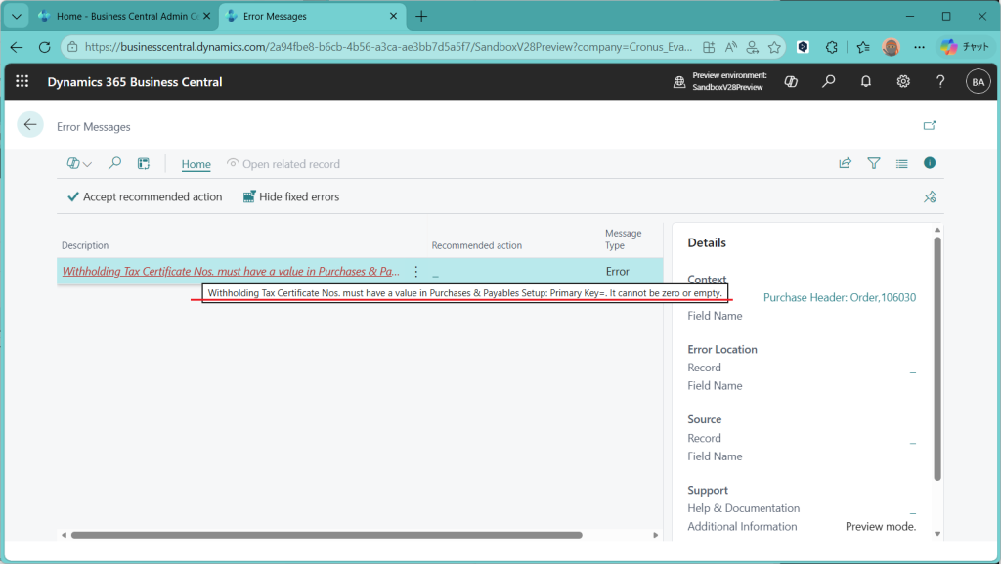Open the app launcher waffle menu
This screenshot has height=564, width=1001.
click(22, 82)
